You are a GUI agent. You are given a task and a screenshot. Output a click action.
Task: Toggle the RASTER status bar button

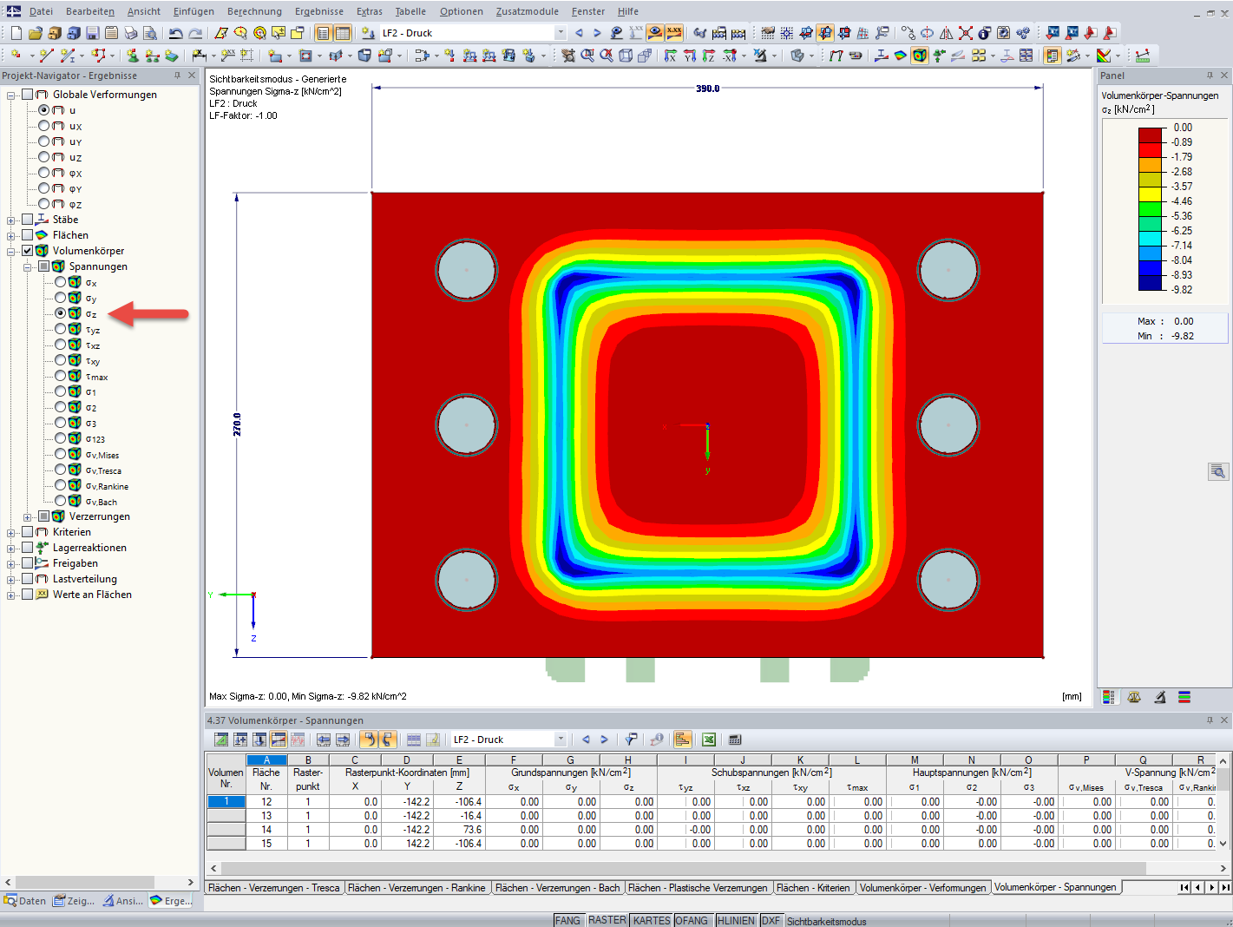(x=607, y=920)
